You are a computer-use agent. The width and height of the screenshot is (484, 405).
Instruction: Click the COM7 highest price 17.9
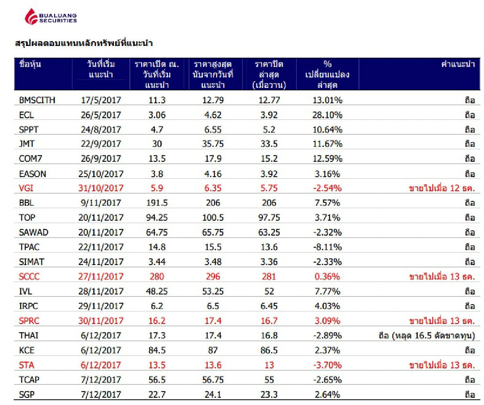213,159
